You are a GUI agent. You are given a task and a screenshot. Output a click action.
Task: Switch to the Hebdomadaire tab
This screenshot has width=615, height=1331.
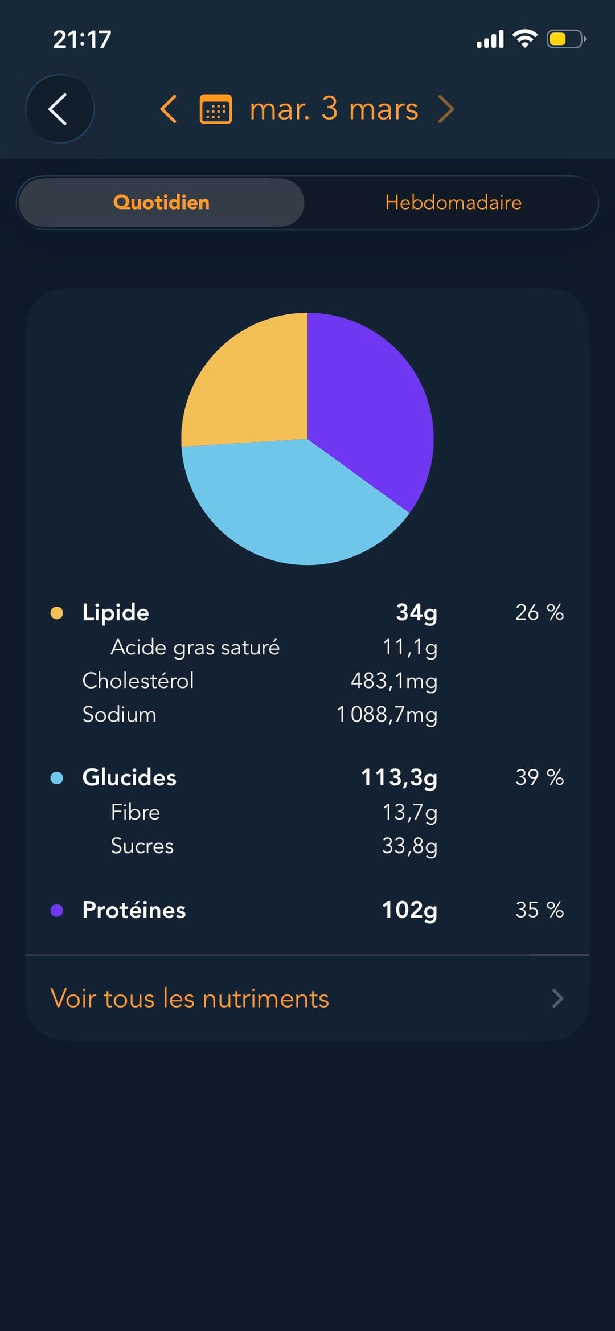pos(453,203)
